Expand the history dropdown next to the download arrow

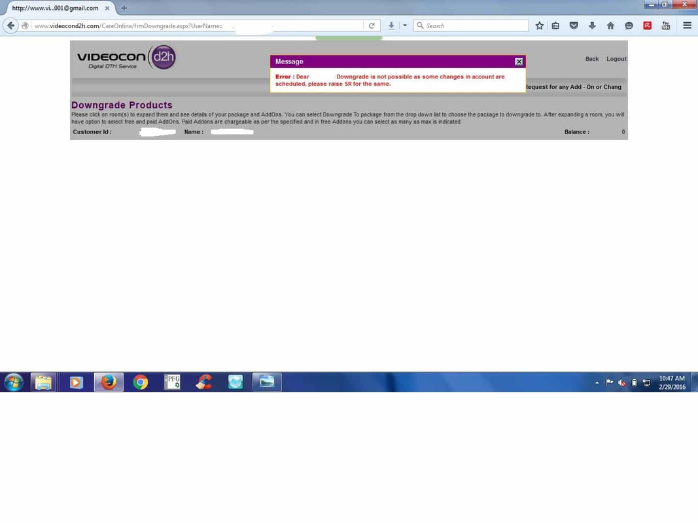coord(405,25)
